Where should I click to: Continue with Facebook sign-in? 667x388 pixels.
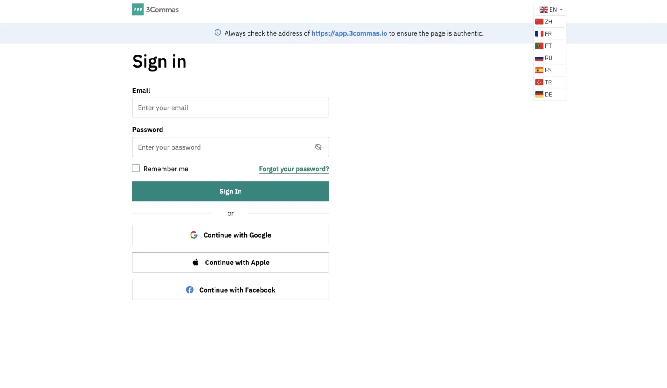pyautogui.click(x=231, y=290)
